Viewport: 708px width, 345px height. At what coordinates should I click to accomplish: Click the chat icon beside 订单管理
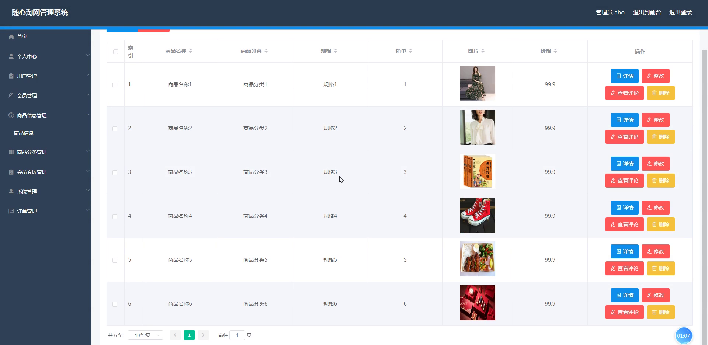point(11,211)
